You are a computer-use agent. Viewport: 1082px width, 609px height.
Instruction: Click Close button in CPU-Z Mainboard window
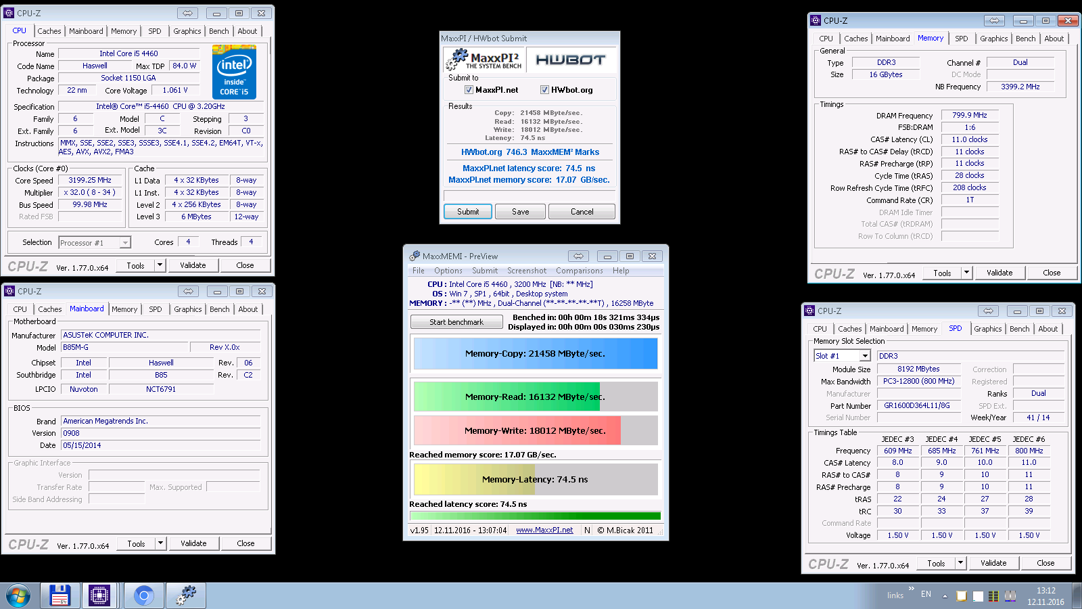tap(245, 543)
